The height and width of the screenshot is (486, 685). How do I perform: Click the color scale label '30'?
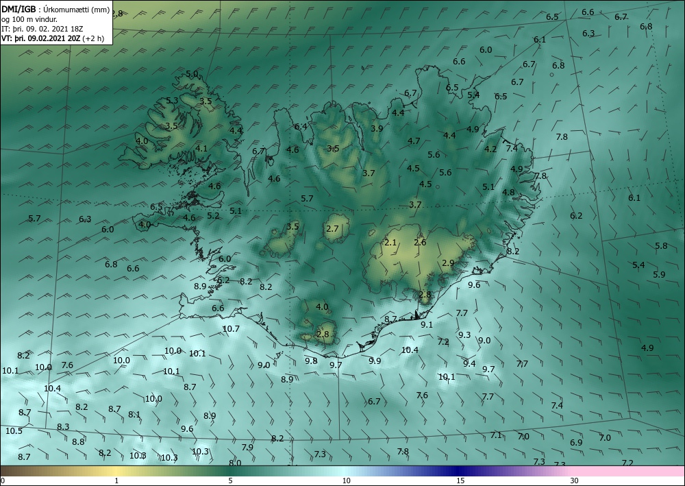click(574, 481)
